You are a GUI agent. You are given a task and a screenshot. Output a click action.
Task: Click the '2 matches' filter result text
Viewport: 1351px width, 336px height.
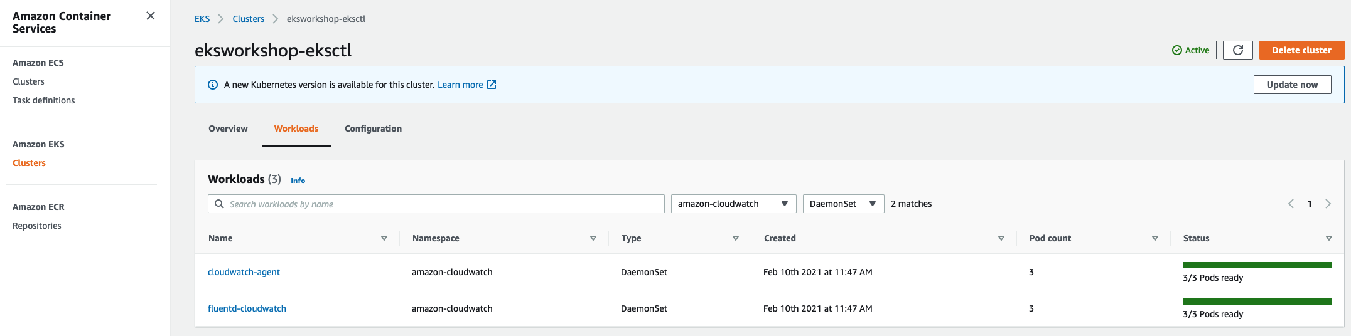[x=912, y=204]
